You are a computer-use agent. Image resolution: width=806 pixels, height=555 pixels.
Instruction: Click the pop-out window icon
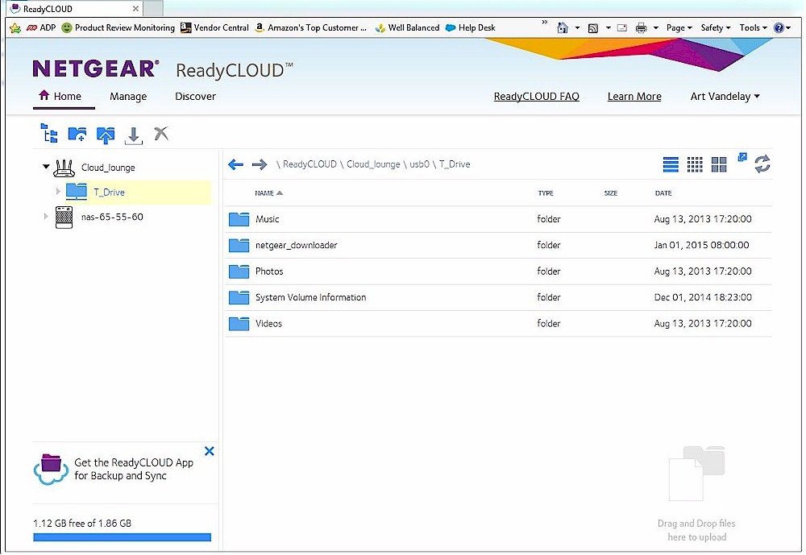coord(742,157)
